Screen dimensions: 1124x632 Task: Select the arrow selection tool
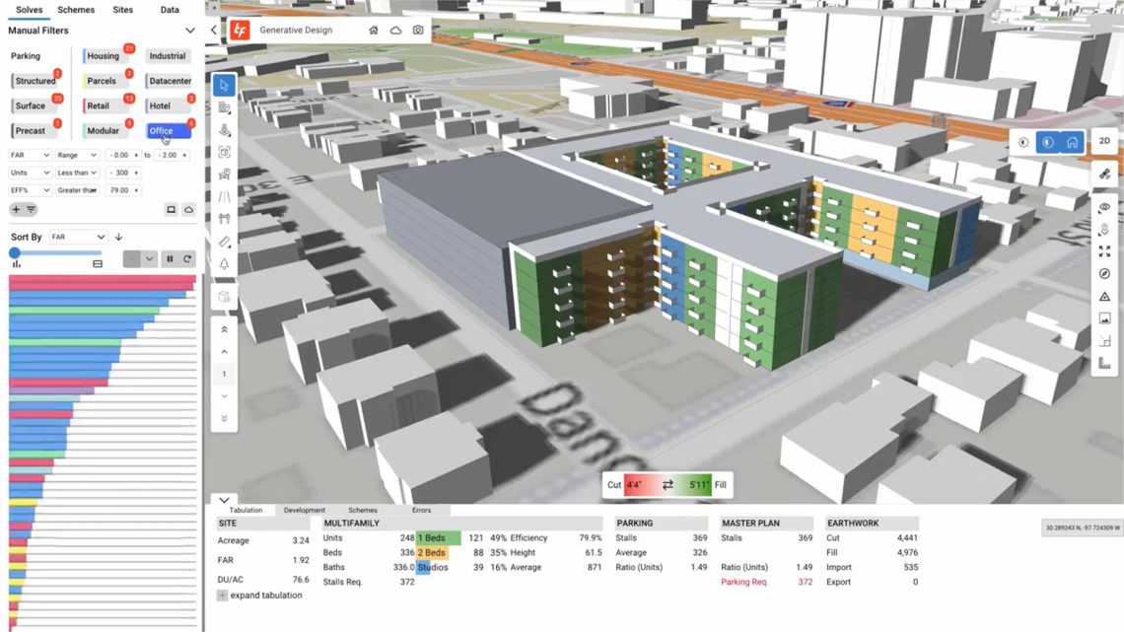[x=223, y=84]
